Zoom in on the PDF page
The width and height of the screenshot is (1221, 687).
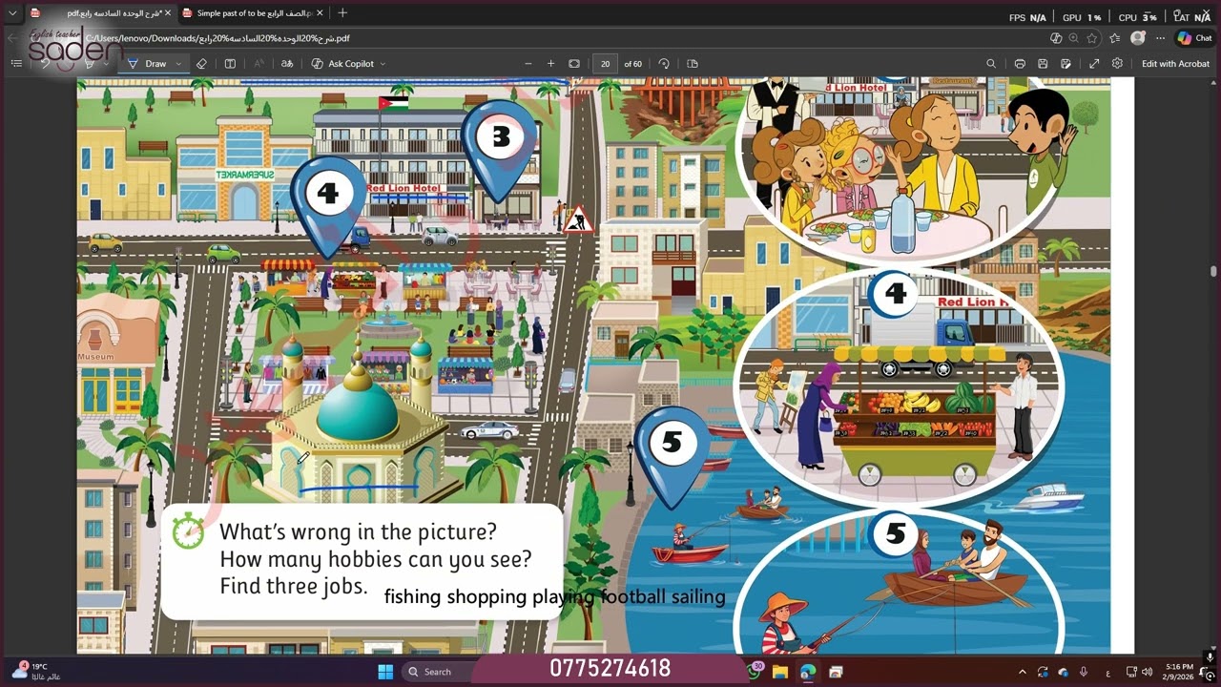[550, 64]
